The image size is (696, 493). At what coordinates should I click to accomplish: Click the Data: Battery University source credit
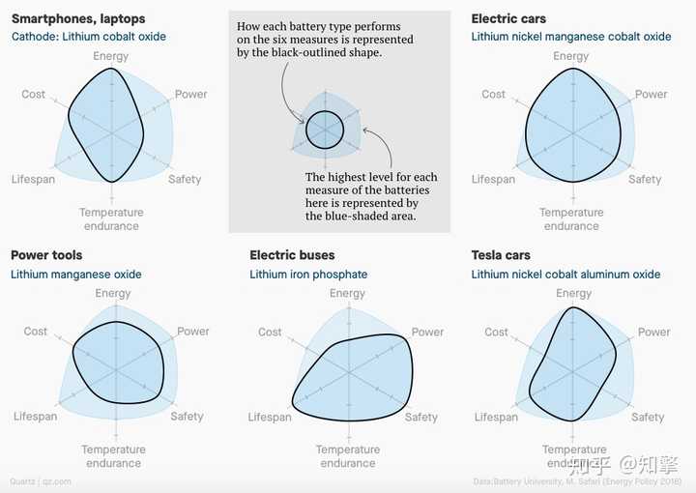(x=577, y=481)
